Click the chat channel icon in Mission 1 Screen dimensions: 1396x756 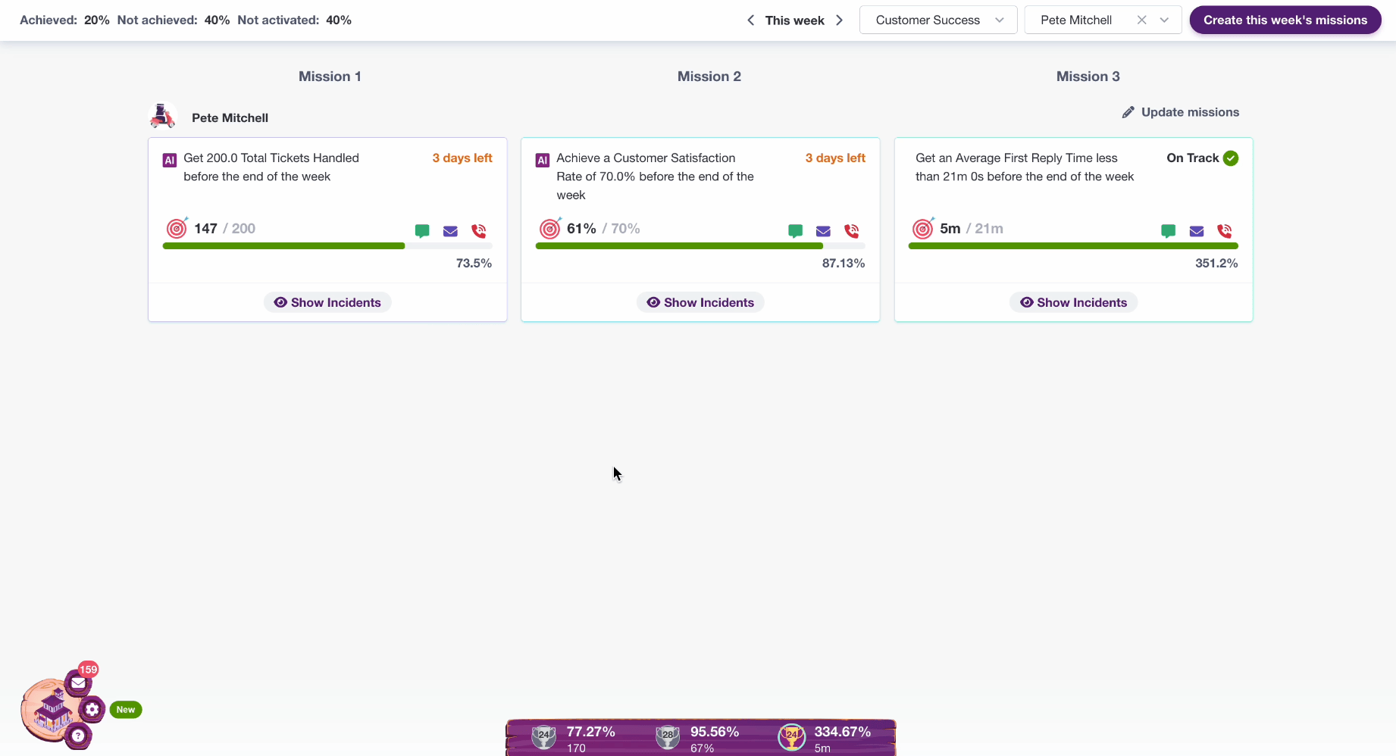click(422, 231)
